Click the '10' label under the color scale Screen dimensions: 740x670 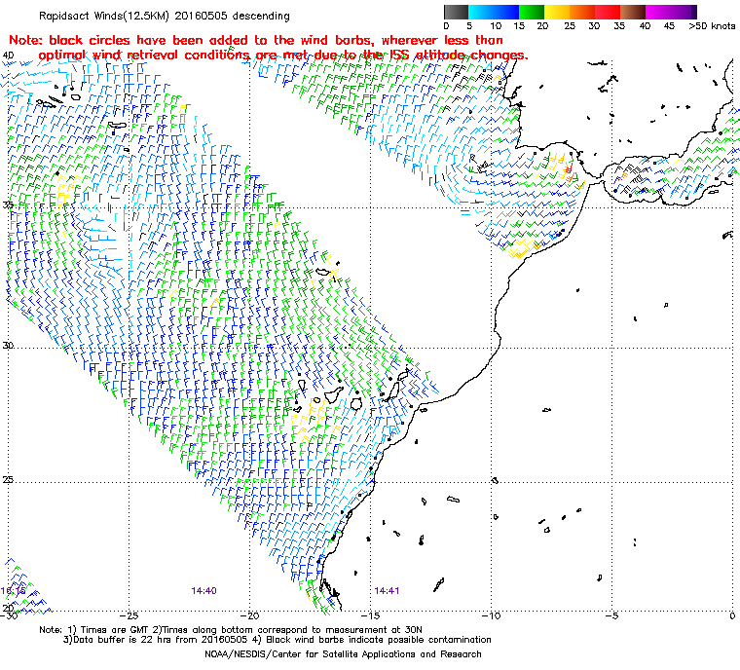coord(496,26)
